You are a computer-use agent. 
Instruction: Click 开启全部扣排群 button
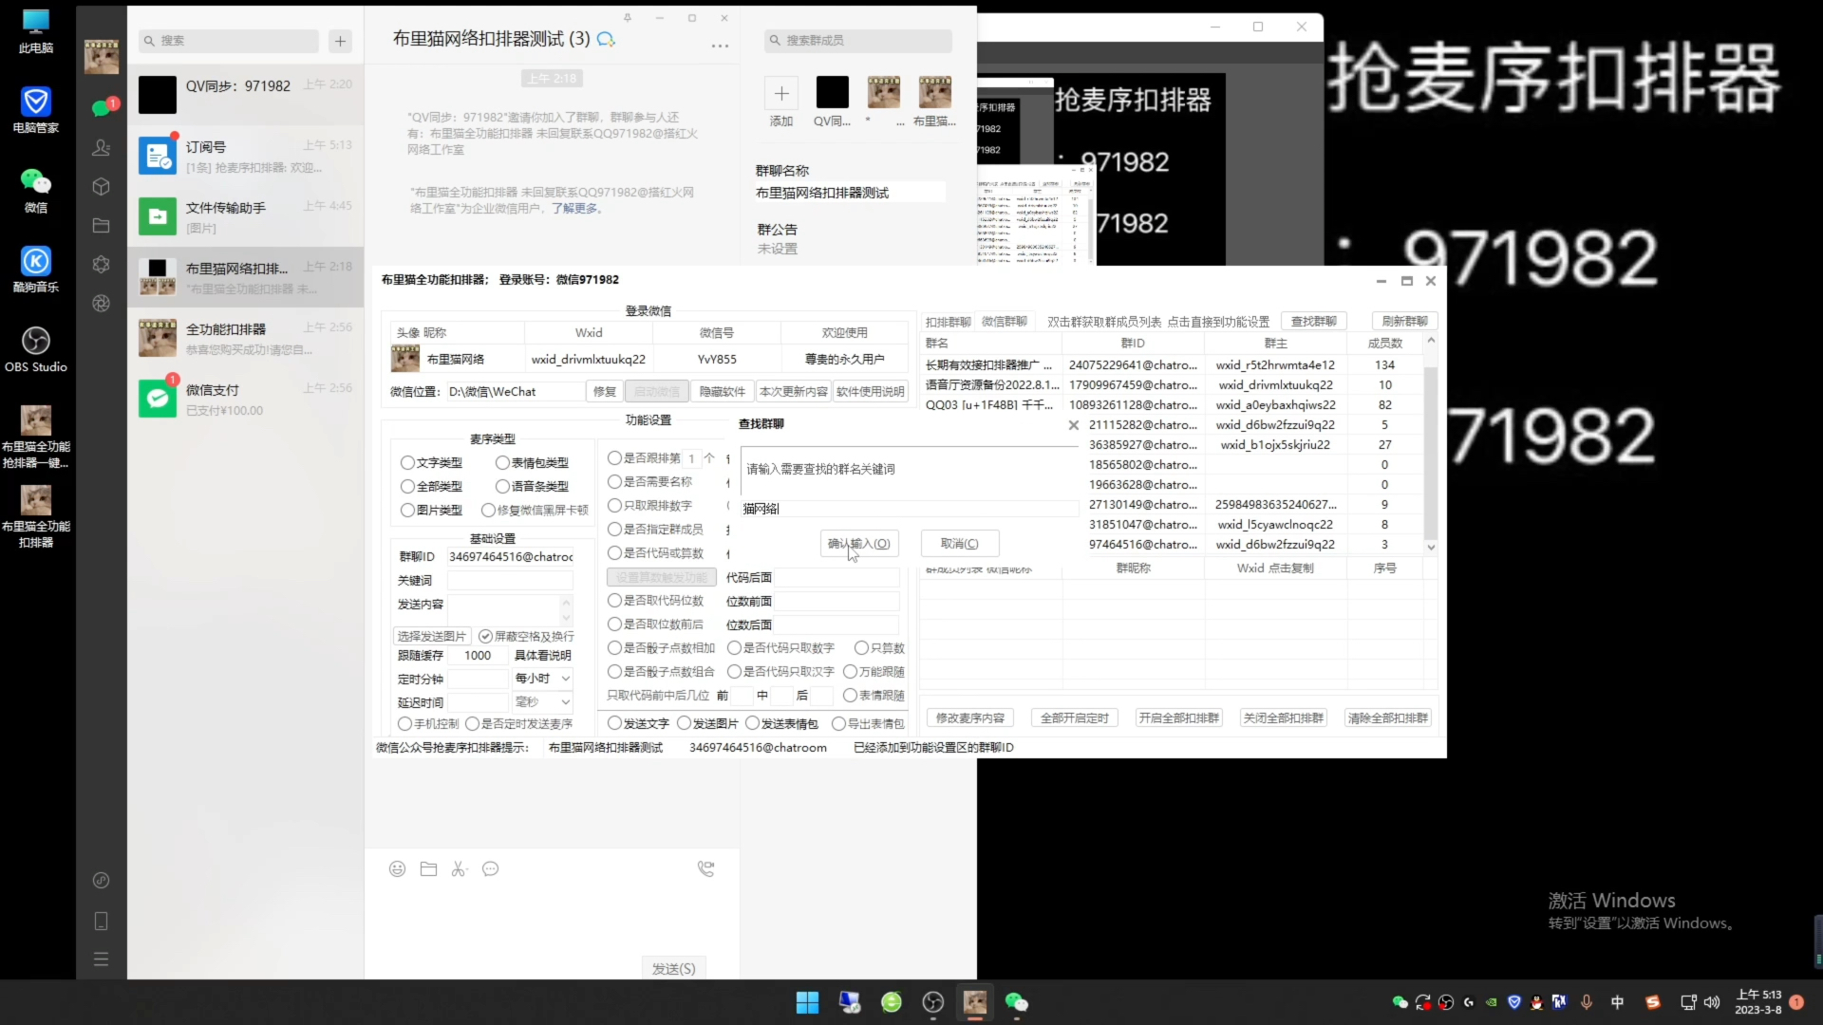[x=1178, y=718]
